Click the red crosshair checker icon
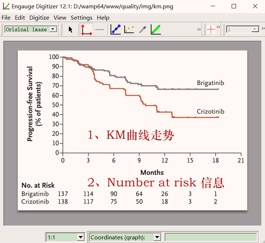Screen dimensions: 265x243 tap(211, 30)
